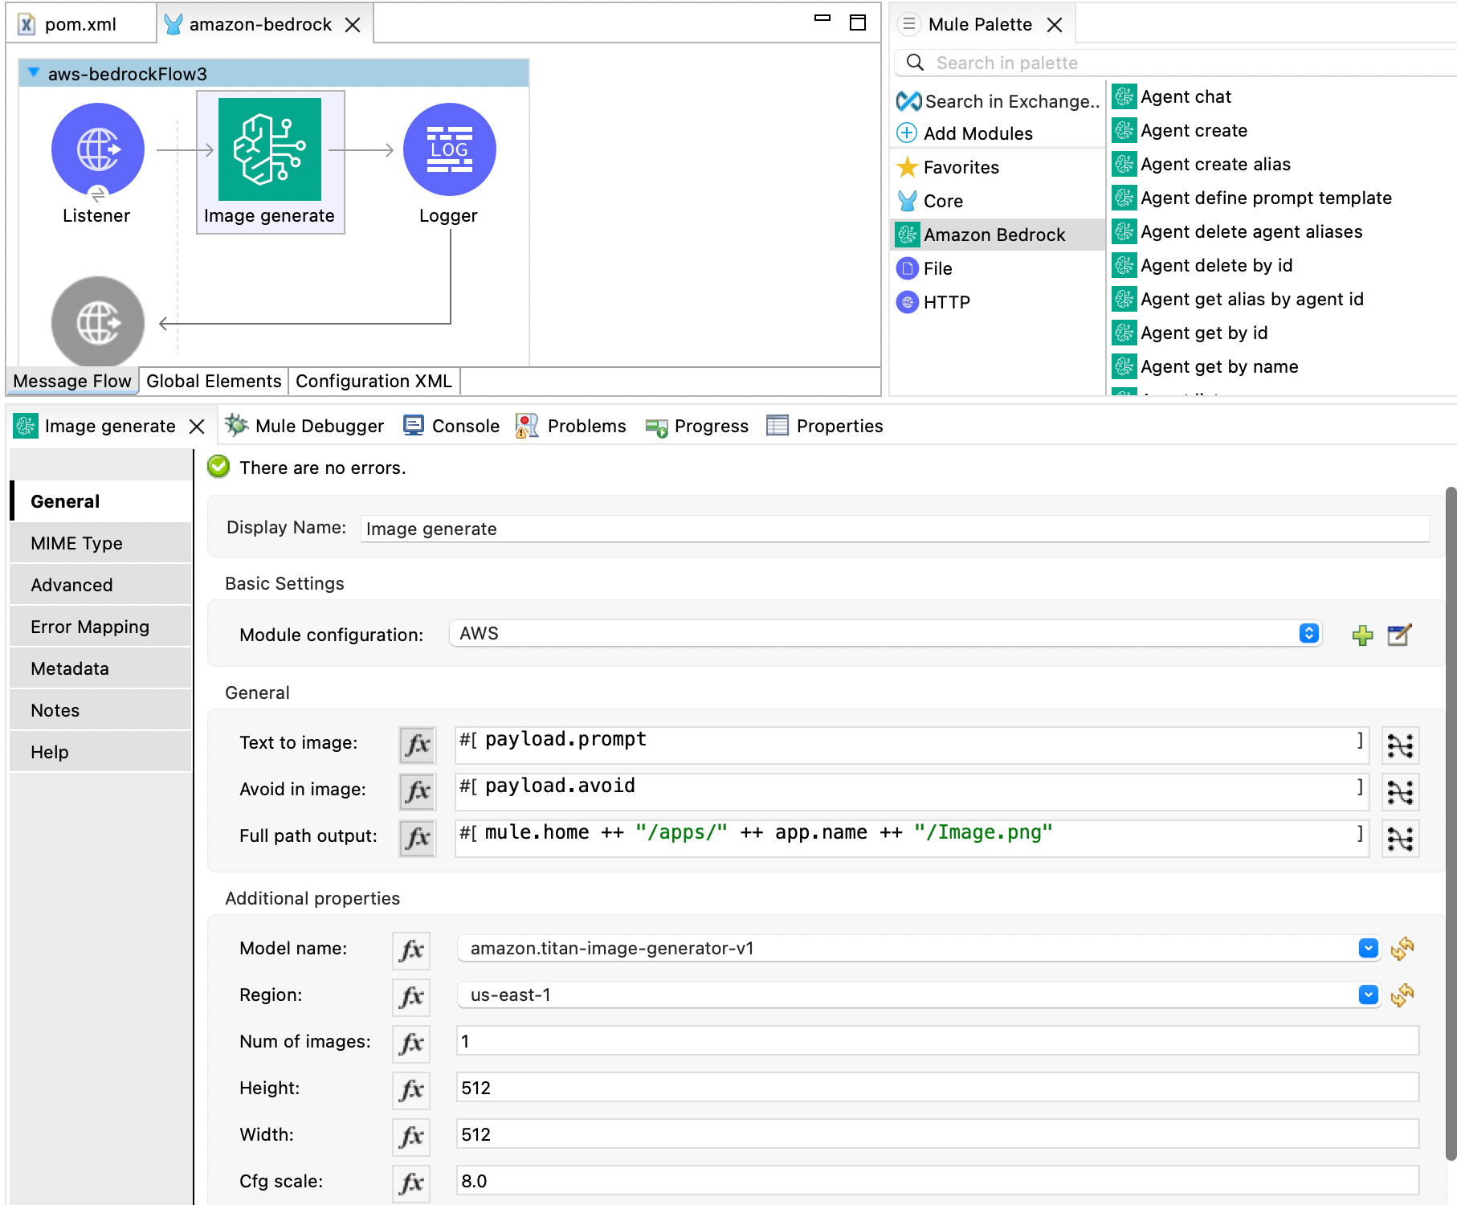Open the Mule Debugger view
This screenshot has width=1457, height=1205.
coord(304,426)
